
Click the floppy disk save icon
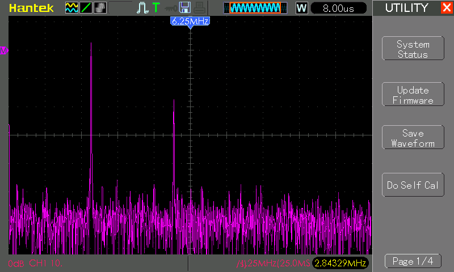[185, 7]
